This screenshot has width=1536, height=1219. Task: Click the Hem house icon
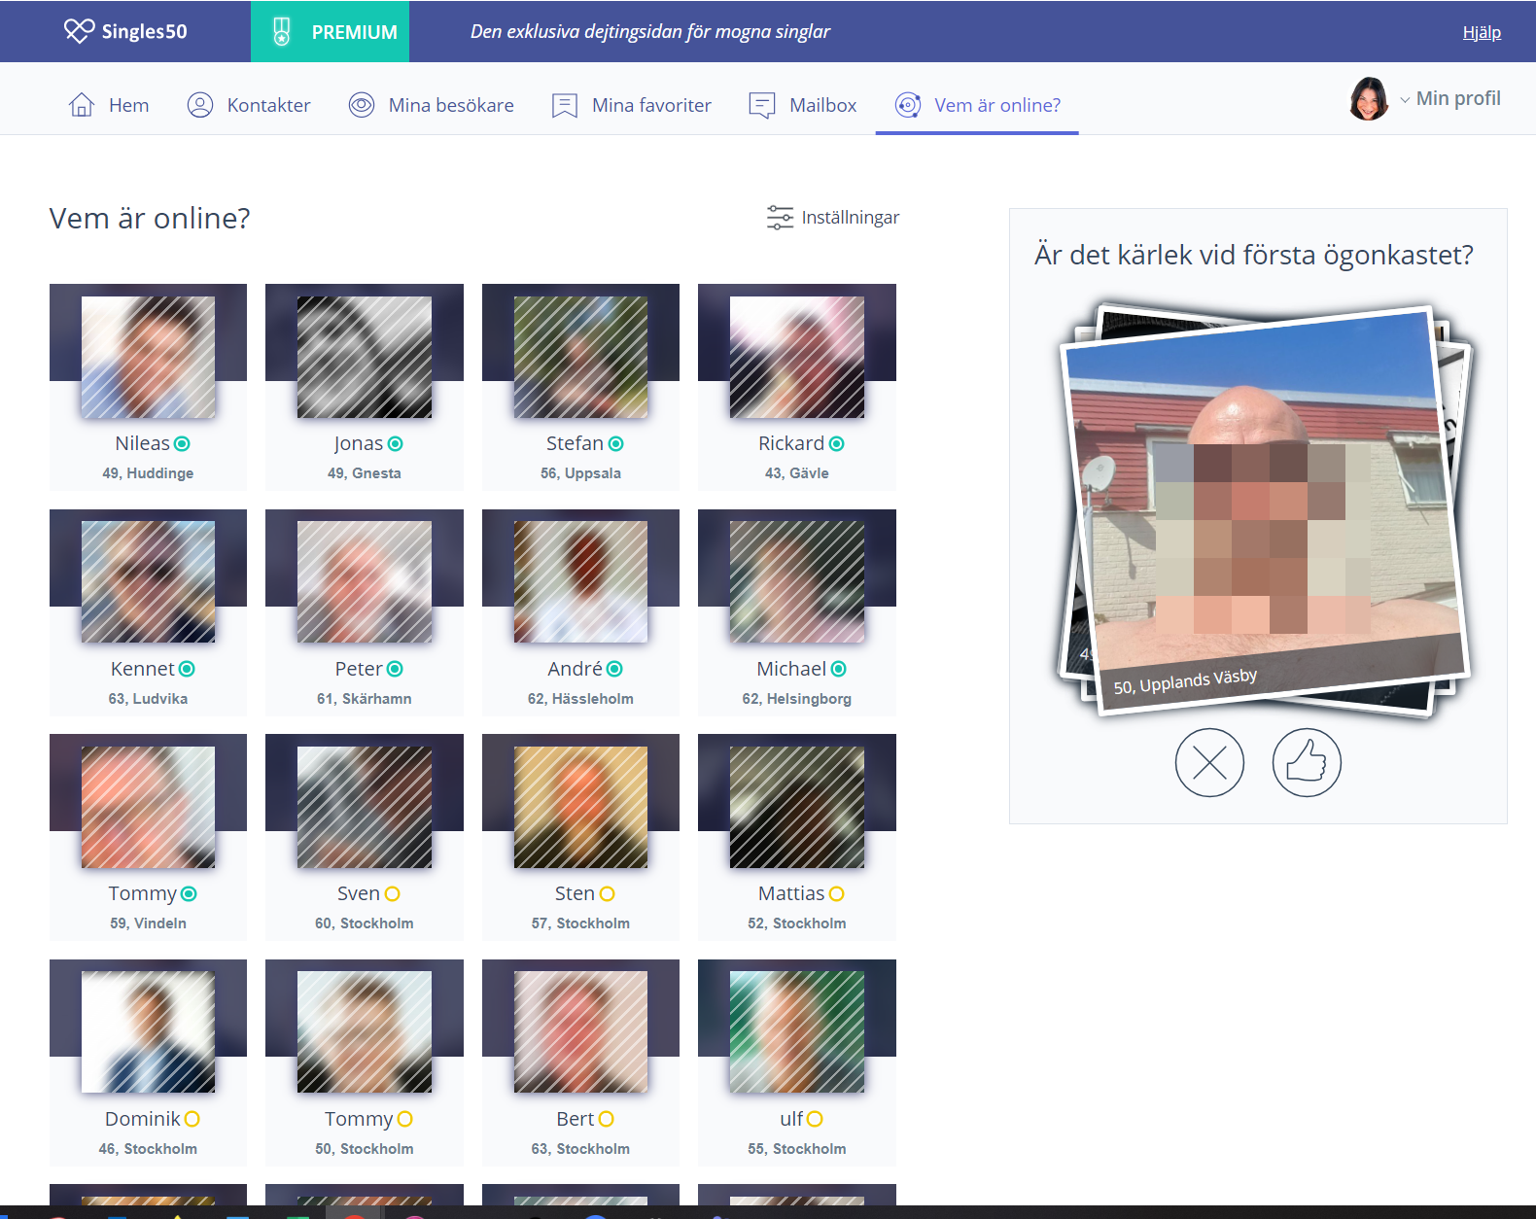point(82,105)
